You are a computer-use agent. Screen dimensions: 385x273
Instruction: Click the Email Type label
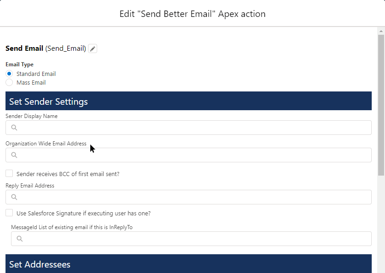click(19, 64)
